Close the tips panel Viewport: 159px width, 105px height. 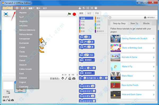[x=110, y=17]
